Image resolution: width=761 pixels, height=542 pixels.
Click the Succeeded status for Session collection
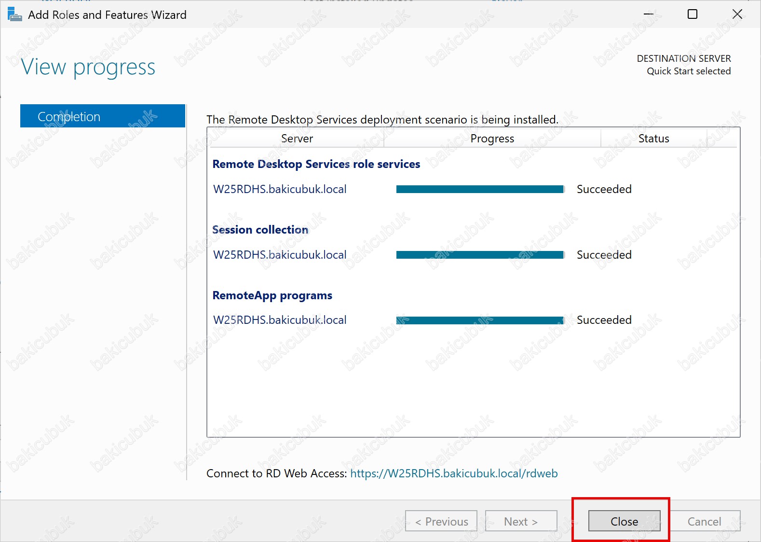click(x=604, y=255)
